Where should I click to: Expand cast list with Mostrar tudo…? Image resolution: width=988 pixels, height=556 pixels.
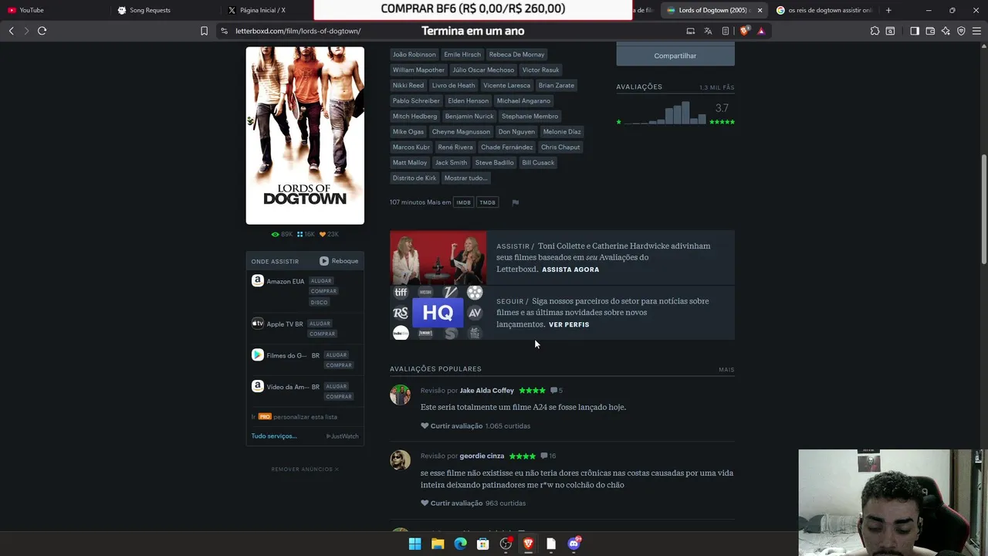point(465,178)
